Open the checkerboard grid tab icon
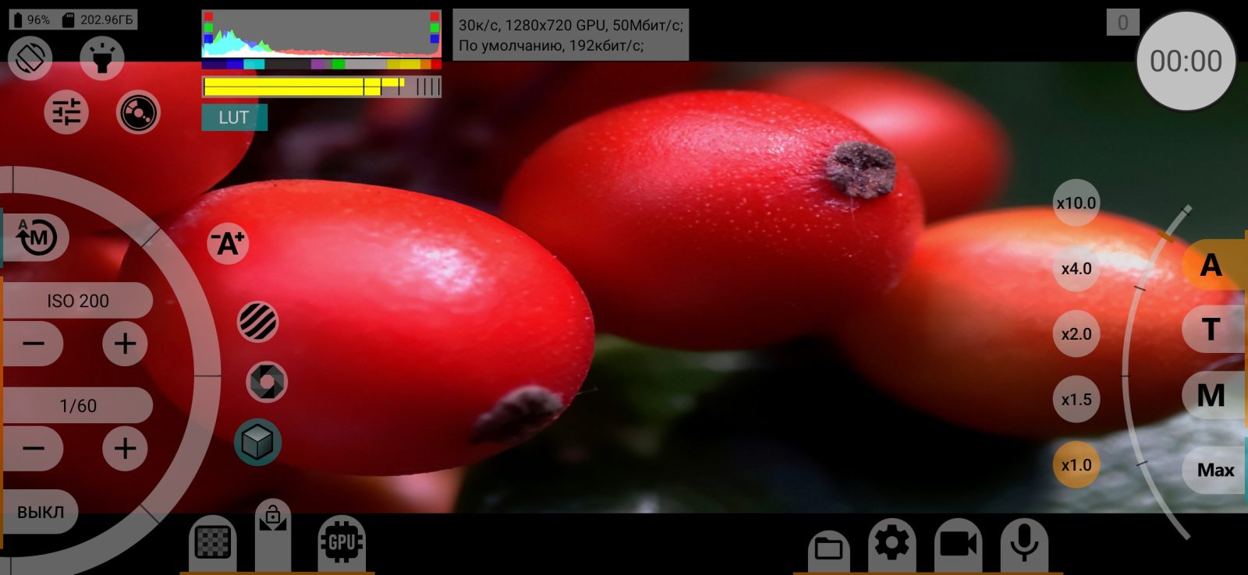This screenshot has height=575, width=1248. [212, 544]
